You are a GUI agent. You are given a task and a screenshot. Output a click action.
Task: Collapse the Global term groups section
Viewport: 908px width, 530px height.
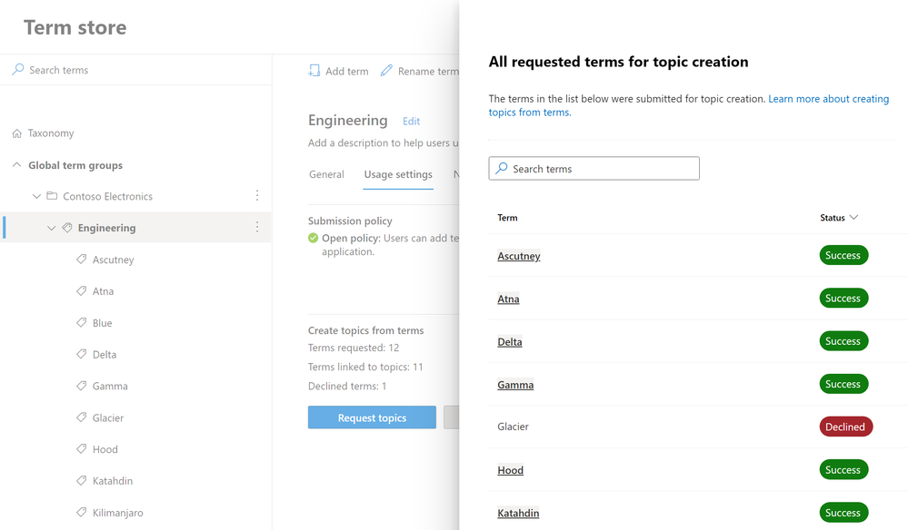tap(15, 164)
